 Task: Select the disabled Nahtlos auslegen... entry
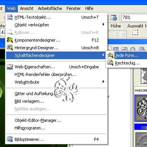point(56,109)
